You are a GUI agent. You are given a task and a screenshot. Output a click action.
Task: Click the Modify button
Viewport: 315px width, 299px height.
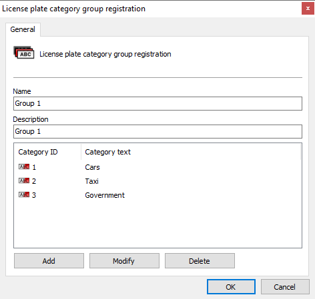[124, 261]
